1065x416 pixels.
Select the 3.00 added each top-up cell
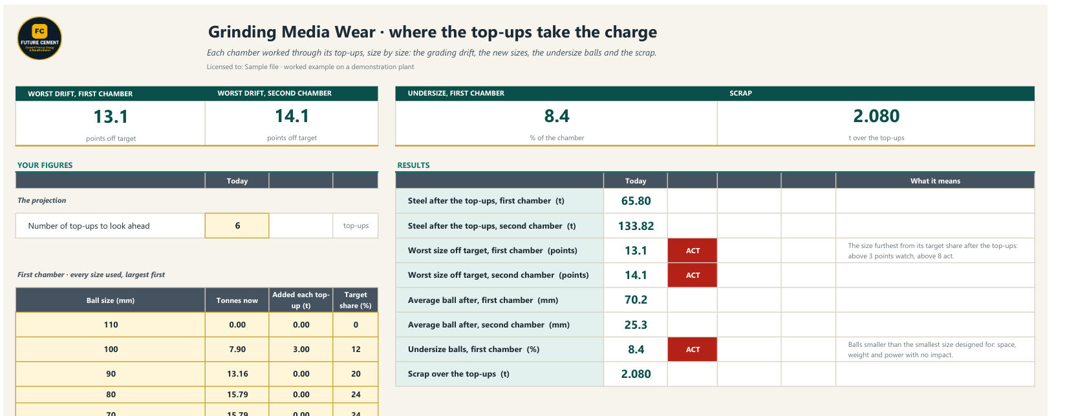coord(301,349)
